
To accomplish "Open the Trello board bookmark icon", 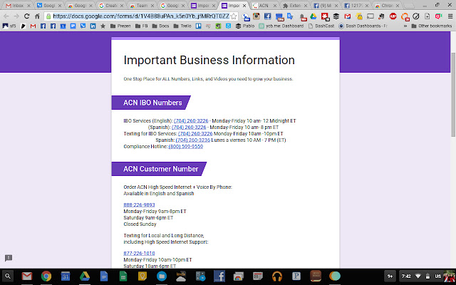I will pyautogui.click(x=199, y=26).
